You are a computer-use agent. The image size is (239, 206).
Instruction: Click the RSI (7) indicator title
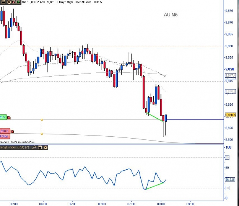tap(15, 147)
